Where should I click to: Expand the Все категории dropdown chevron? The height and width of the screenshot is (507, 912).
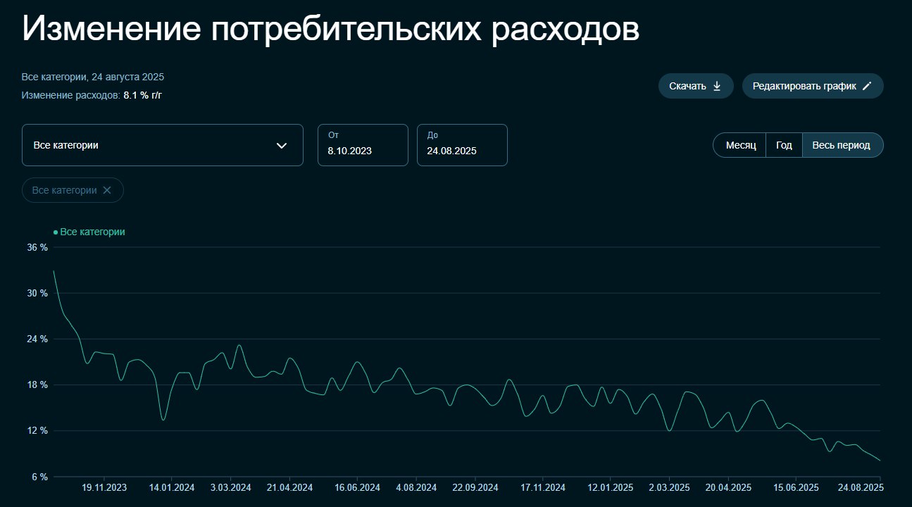pos(282,146)
